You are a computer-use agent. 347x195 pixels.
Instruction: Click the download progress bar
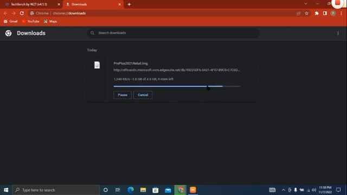177,86
